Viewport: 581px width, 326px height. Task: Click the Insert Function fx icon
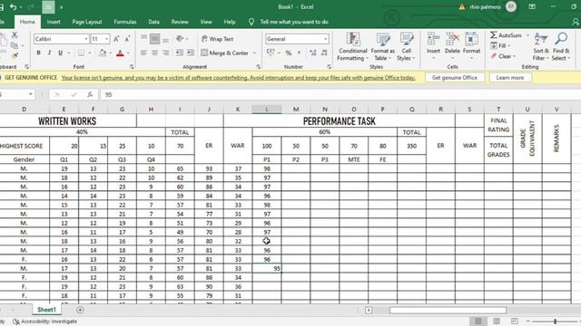pyautogui.click(x=90, y=94)
